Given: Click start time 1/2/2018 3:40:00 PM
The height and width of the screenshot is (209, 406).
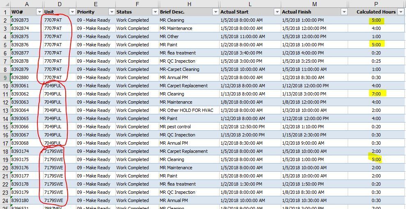Looking at the screenshot, I should point(250,53).
